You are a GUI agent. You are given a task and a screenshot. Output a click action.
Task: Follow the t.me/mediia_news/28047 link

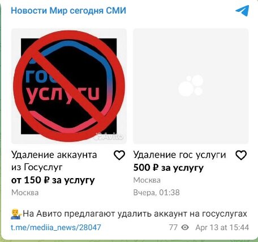tap(56, 227)
